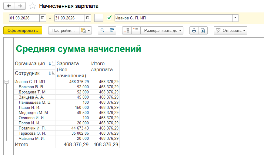Screen dimensions: 264x155
Task: Open calendar for end date 31.03.2026
Action: point(88,18)
